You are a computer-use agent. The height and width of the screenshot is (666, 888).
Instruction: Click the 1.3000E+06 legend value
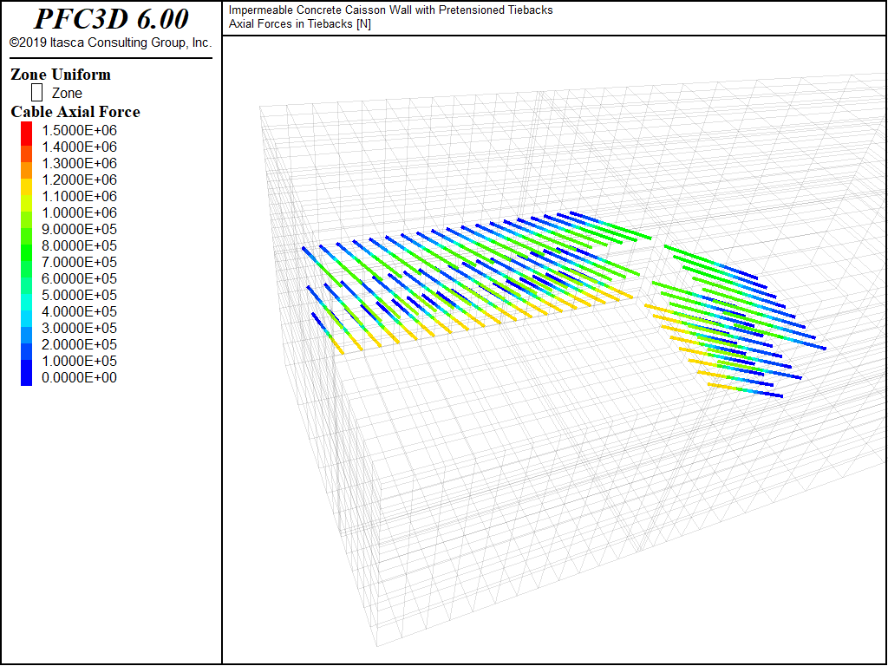[x=79, y=163]
